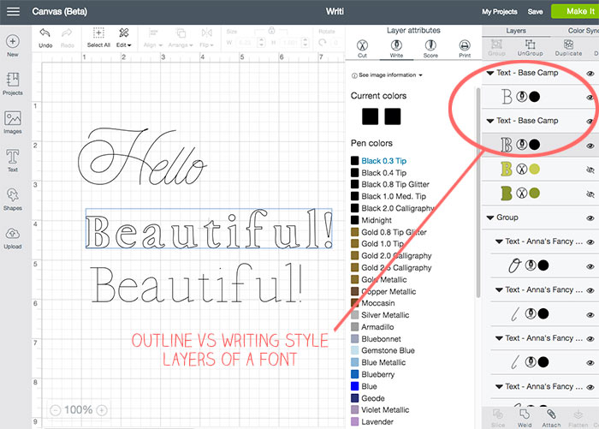Image resolution: width=599 pixels, height=429 pixels.
Task: Select the outline B layer thumbnail
Action: 507,145
